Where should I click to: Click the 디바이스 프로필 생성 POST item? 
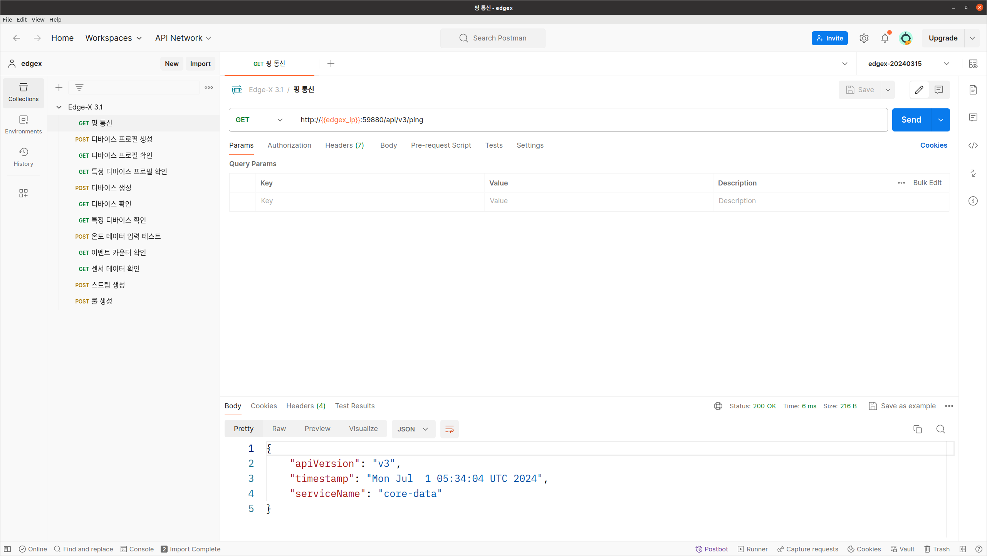[122, 138]
